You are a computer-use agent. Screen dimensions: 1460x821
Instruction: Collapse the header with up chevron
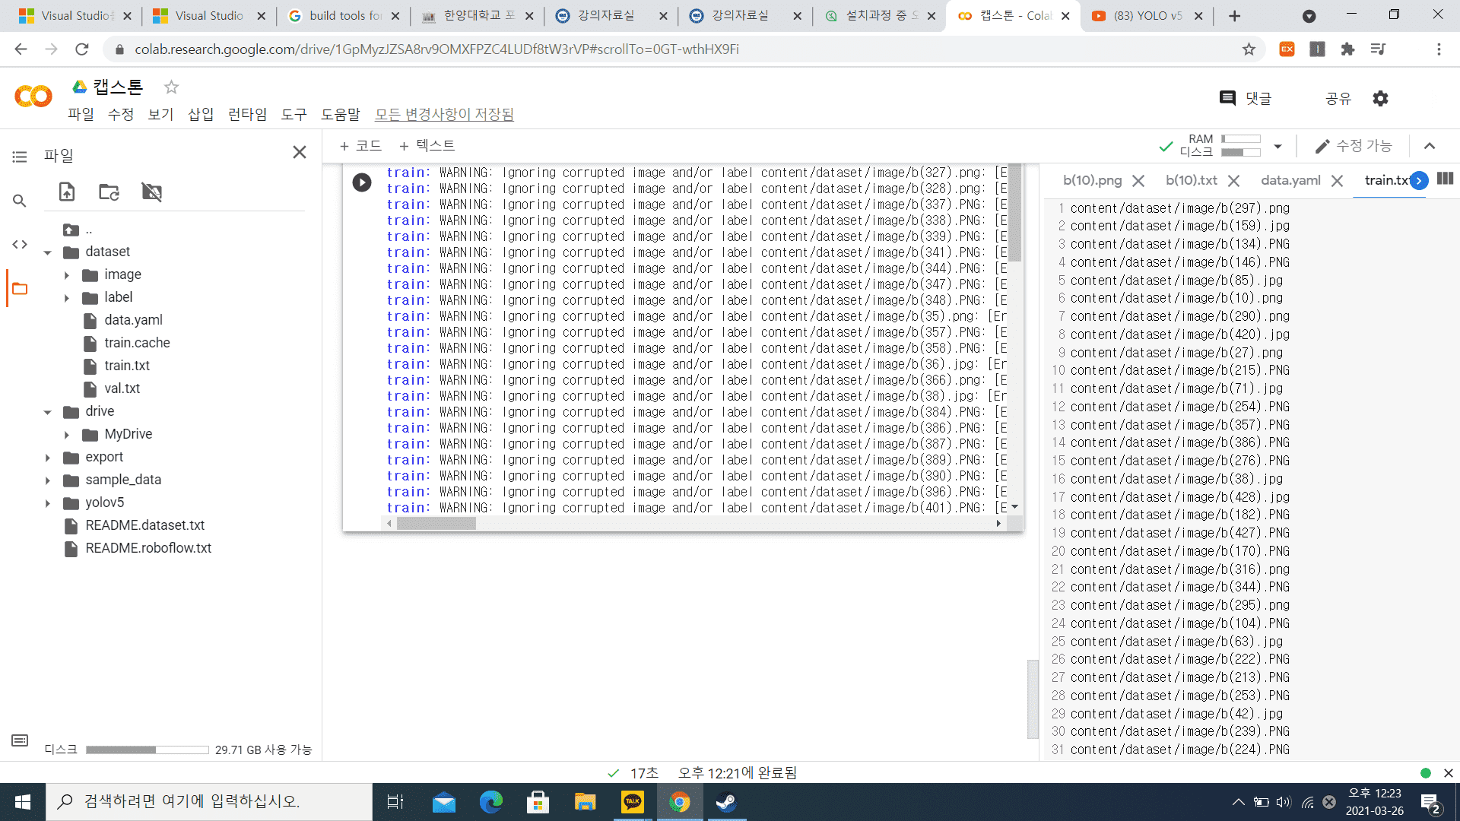[1430, 146]
